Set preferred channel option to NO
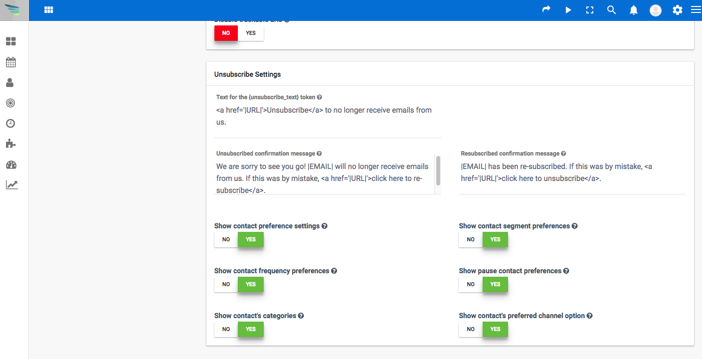The height and width of the screenshot is (359, 702). tap(471, 329)
